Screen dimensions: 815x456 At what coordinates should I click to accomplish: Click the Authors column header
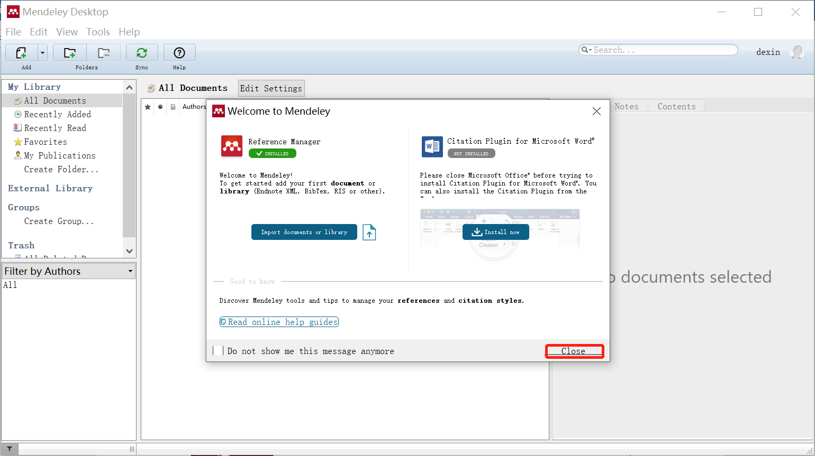click(x=194, y=107)
